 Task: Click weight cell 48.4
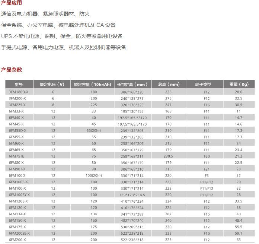pos(239,221)
